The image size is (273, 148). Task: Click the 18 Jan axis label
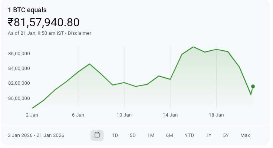click(216, 115)
